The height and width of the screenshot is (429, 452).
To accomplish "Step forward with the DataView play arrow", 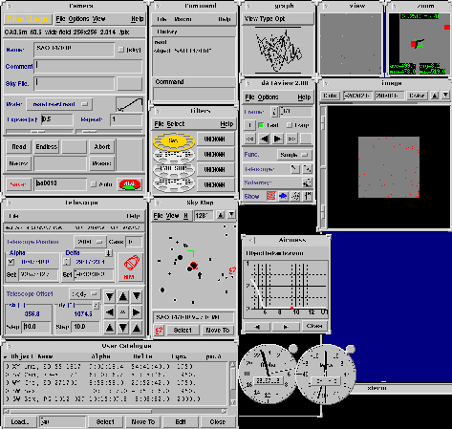I will pyautogui.click(x=277, y=139).
